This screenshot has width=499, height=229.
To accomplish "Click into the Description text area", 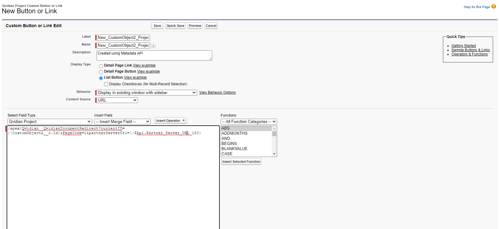I will point(154,55).
